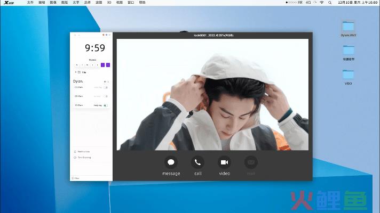Screen dimensions: 380x213
Task: Click the message bubble icon
Action: 171,162
